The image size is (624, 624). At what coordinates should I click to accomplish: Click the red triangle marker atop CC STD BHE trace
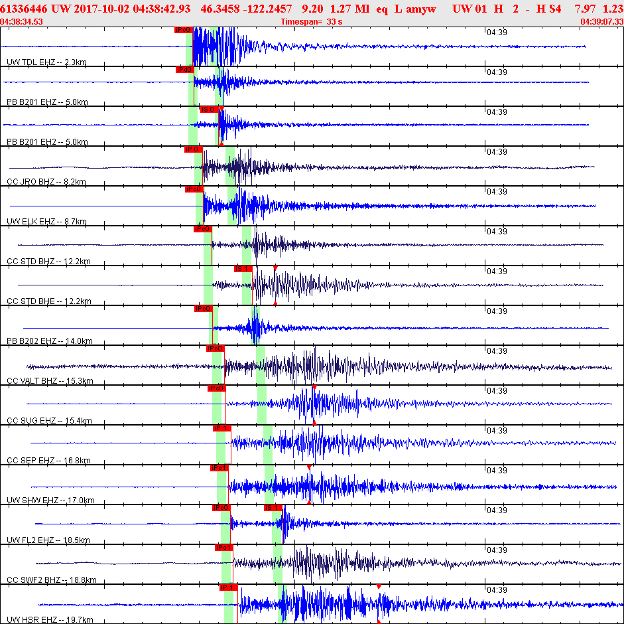pos(275,268)
